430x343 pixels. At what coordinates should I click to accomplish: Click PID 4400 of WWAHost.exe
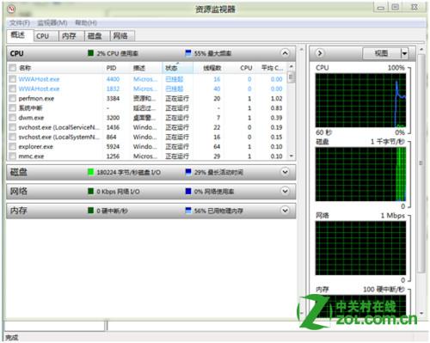pos(113,79)
